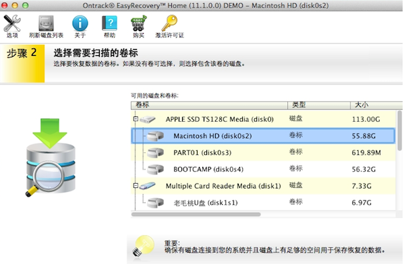This screenshot has height=268, width=406.
Task: Click the 56.32G size value
Action: click(x=364, y=170)
